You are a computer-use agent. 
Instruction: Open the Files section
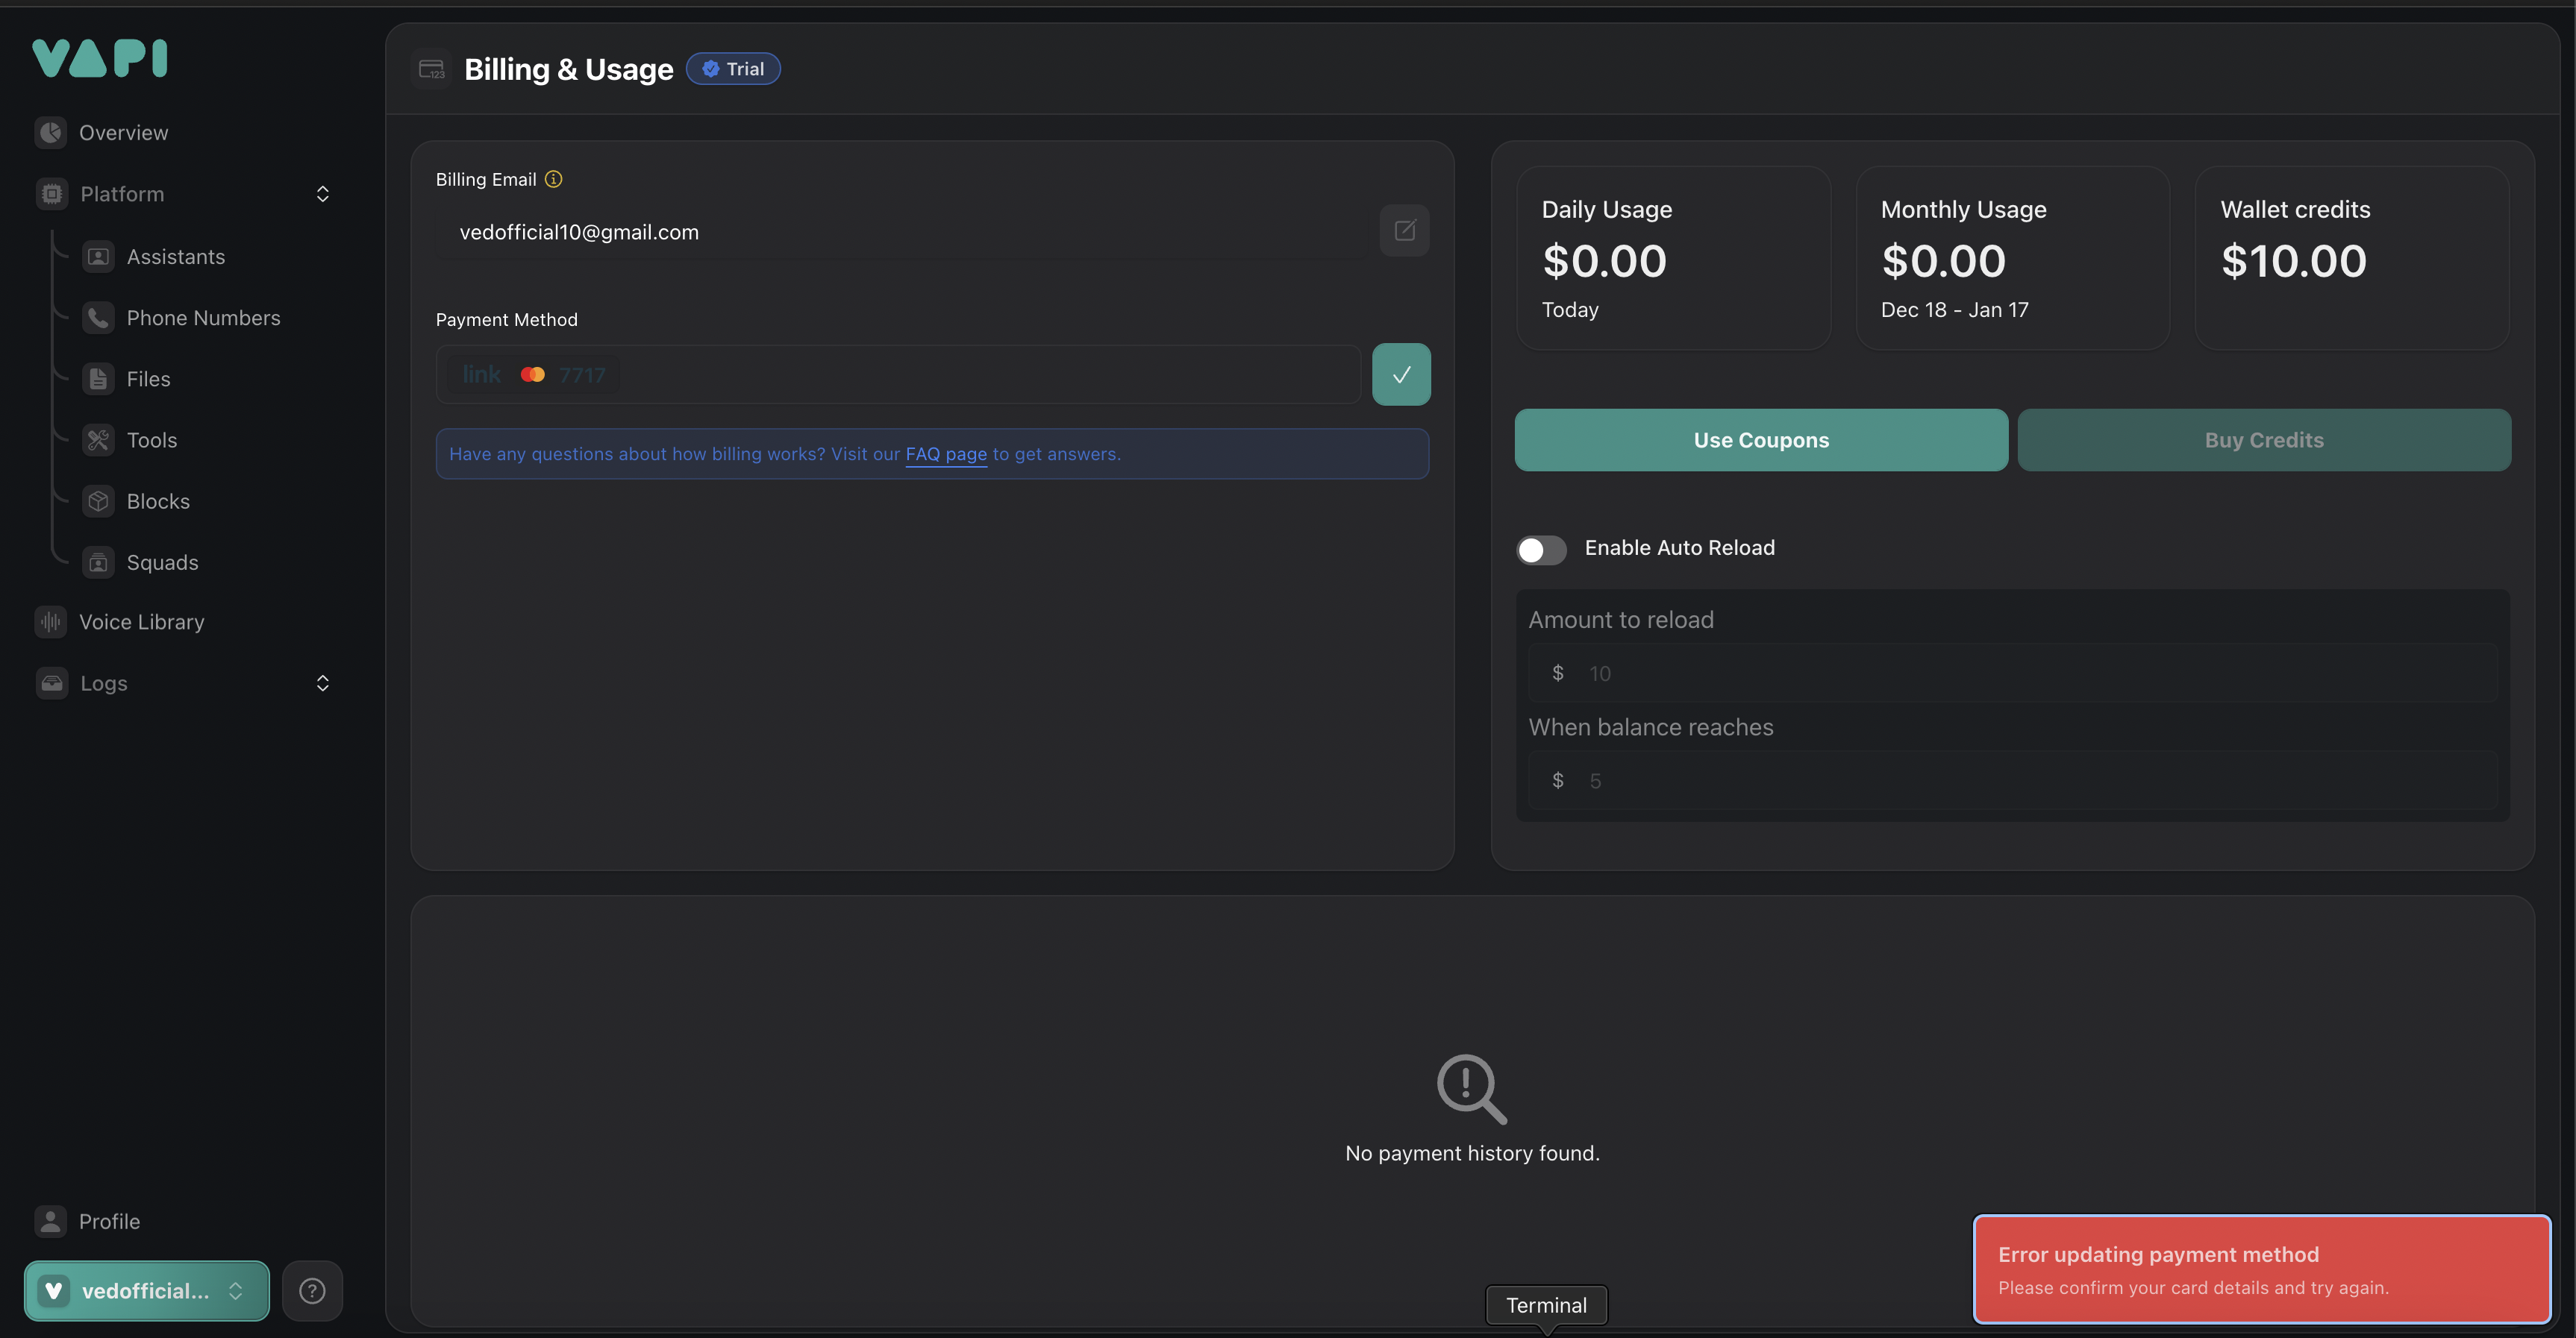[x=150, y=379]
